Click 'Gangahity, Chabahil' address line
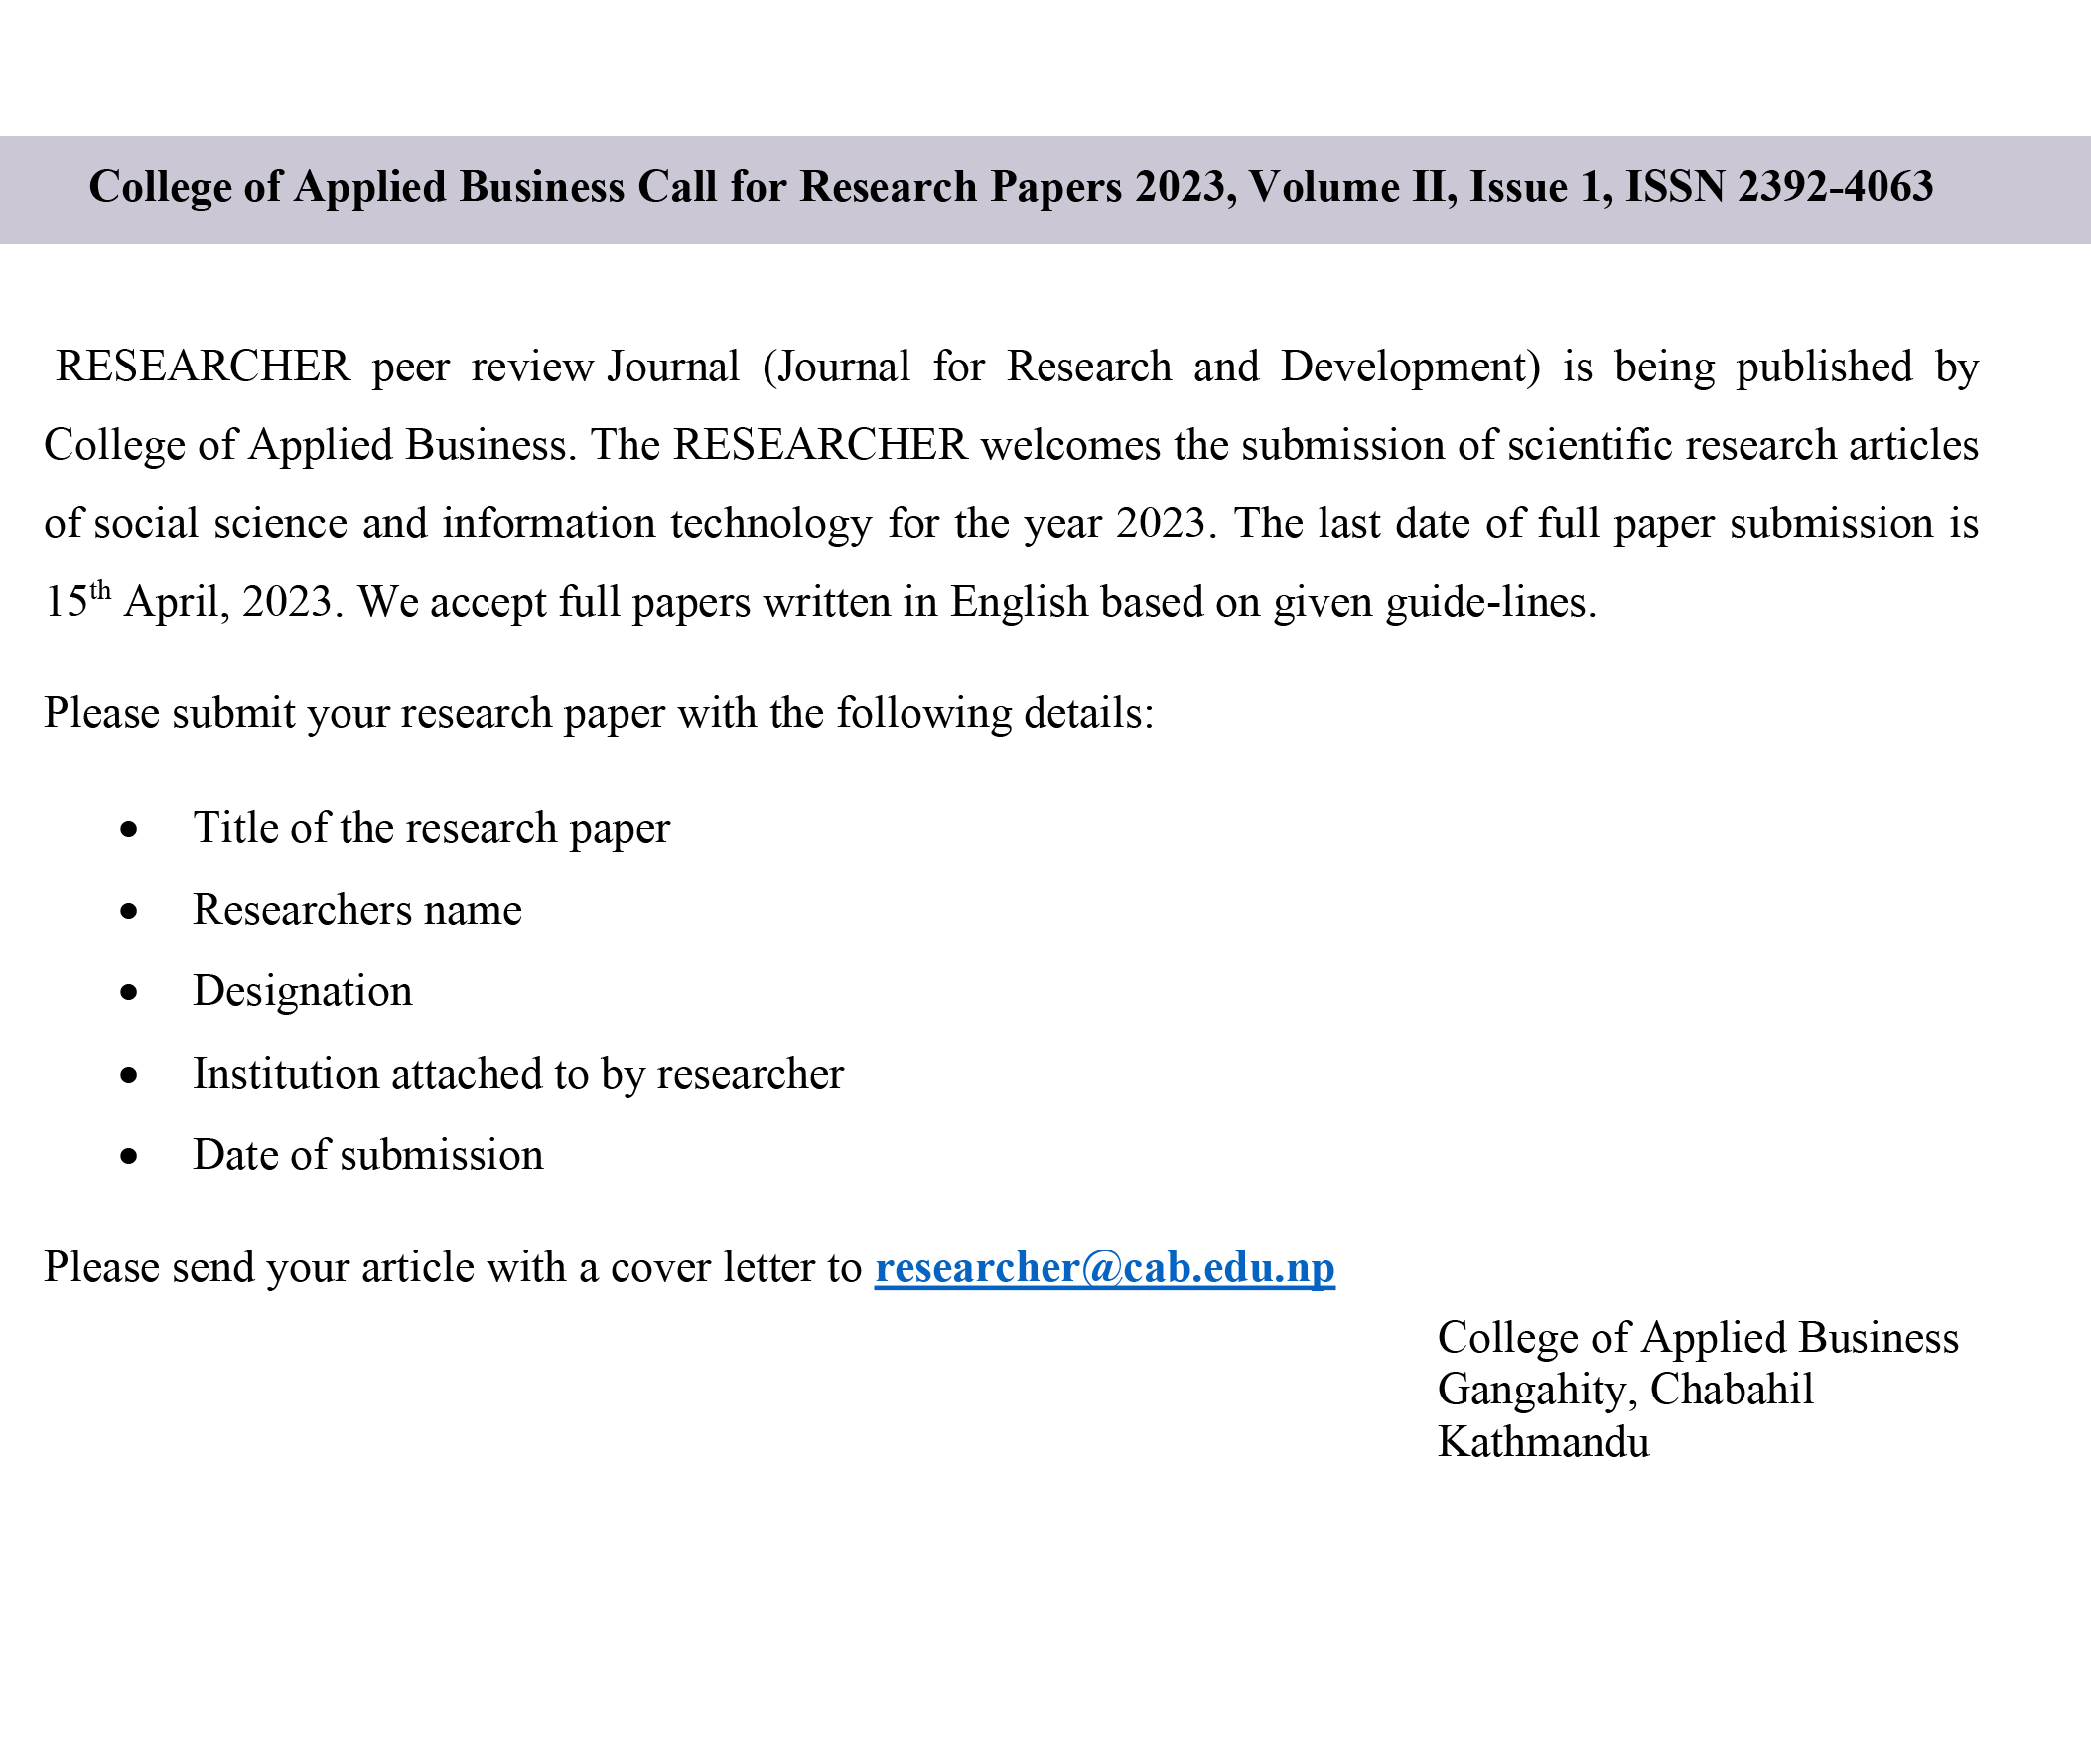The height and width of the screenshot is (1764, 2091). click(x=1625, y=1390)
